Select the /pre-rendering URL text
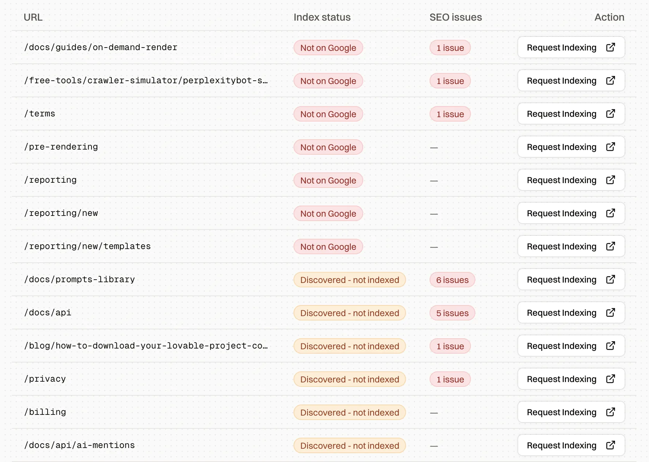This screenshot has width=649, height=462. coord(61,147)
